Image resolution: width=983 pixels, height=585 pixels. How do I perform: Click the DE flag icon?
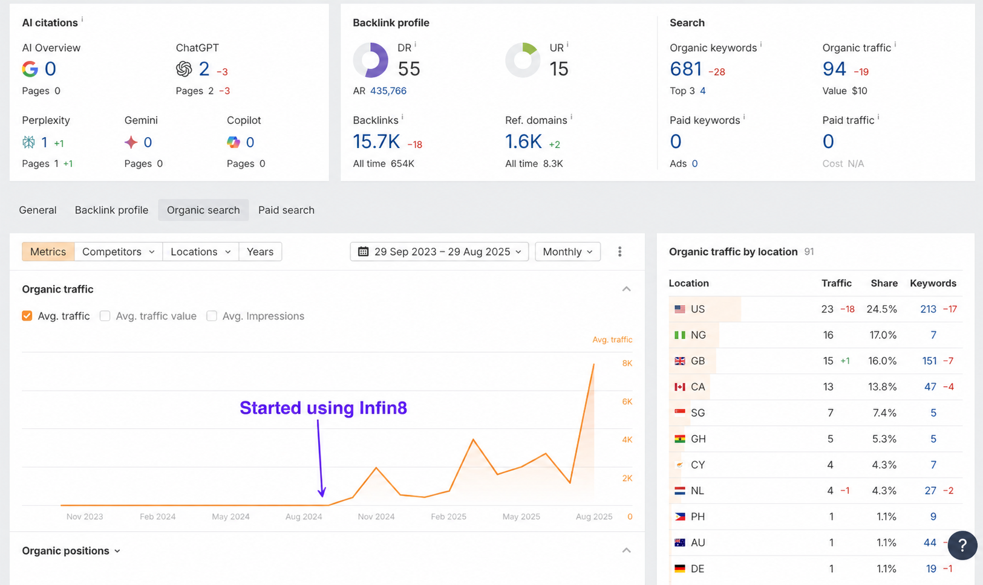pos(680,569)
